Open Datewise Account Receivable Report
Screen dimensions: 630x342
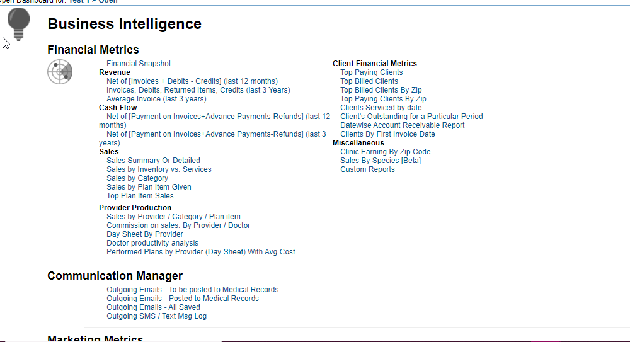click(x=402, y=125)
